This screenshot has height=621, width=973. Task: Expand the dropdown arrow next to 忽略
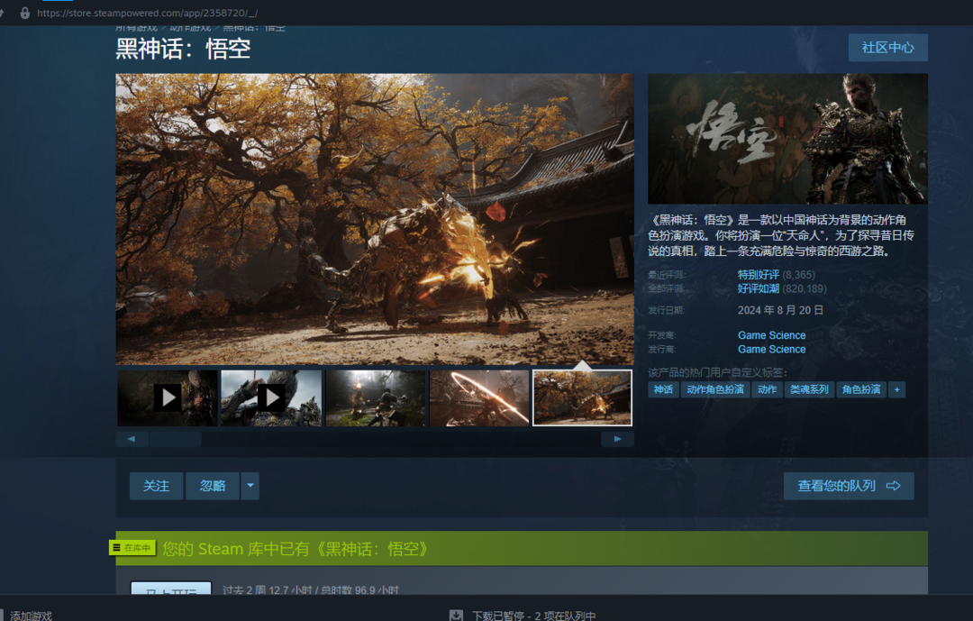tap(250, 486)
